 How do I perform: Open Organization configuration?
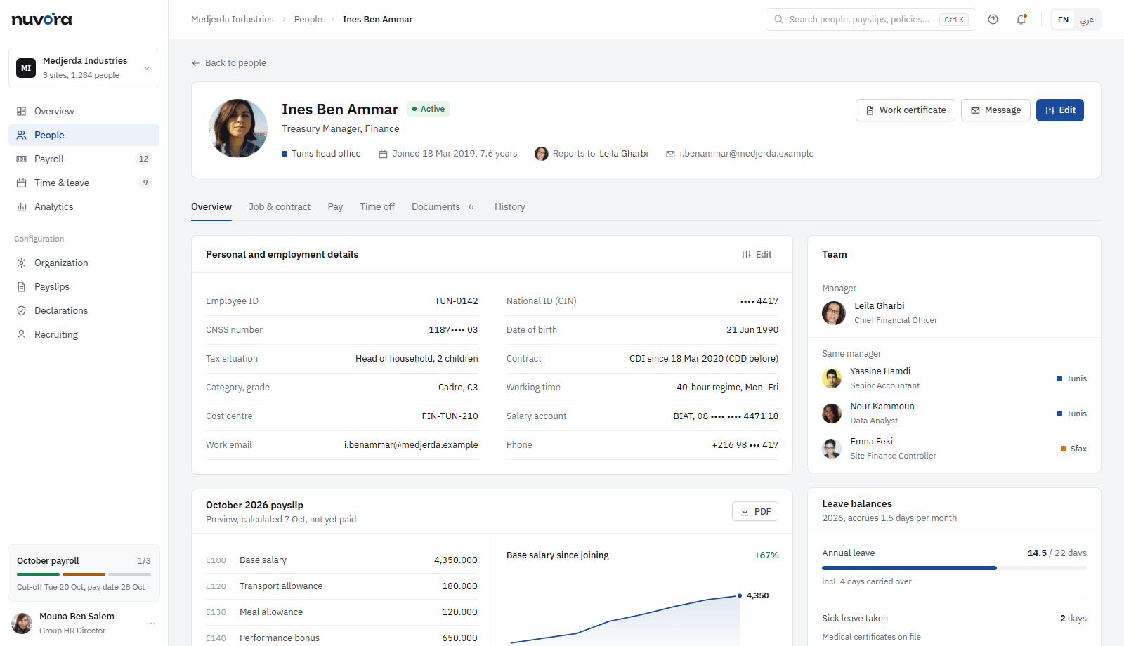point(84,263)
